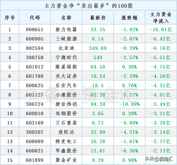Viewport: 177px width, 165px height.
Task: Click the net outflow -6.42亿
Action: pos(161,39)
